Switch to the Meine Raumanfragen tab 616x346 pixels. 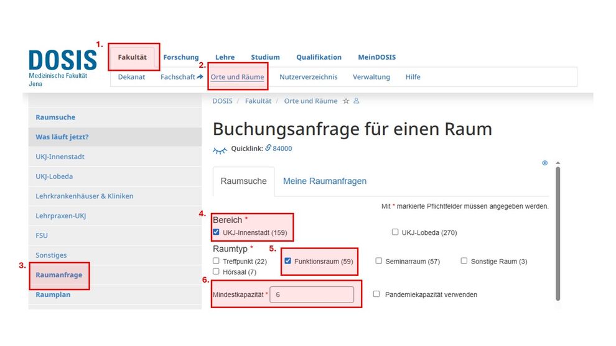(324, 181)
